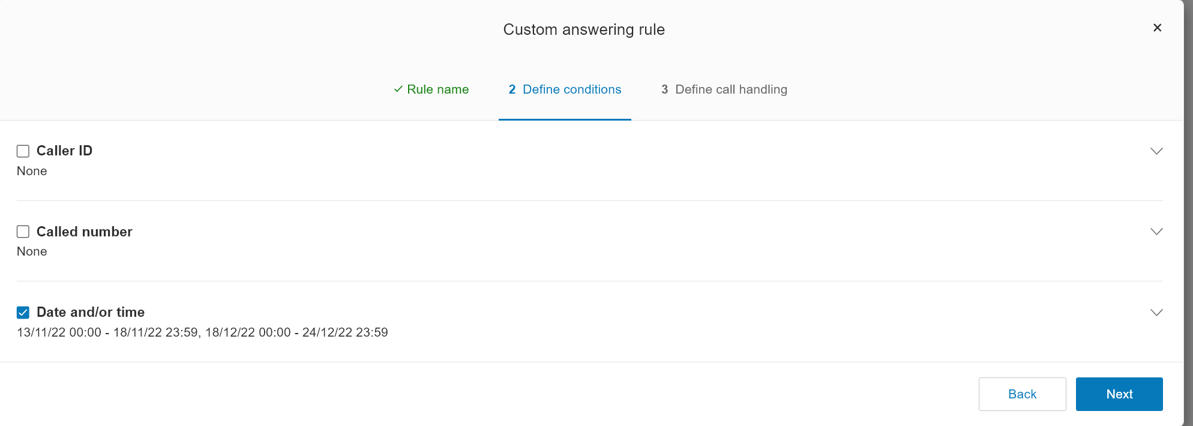
Task: Expand the Date and/or time chevron
Action: tap(1156, 313)
